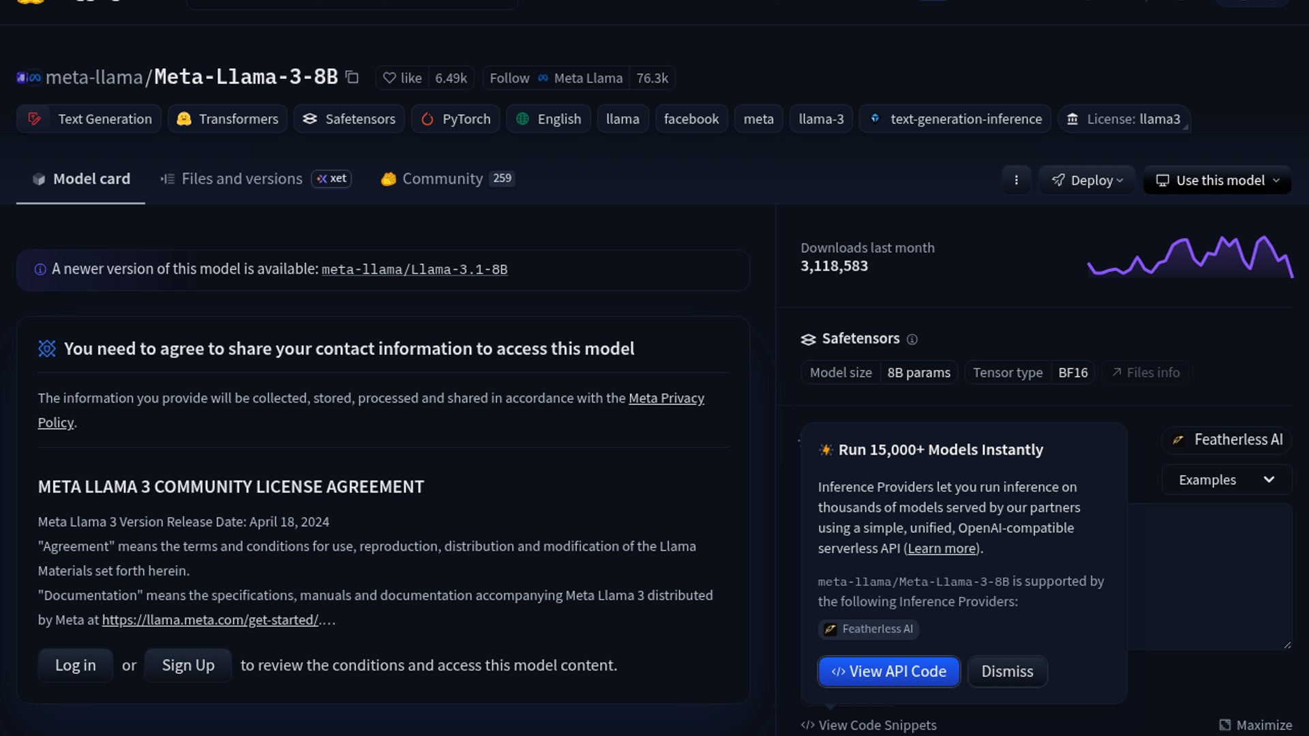1309x736 pixels.
Task: Open the three-dot more options menu
Action: 1016,180
